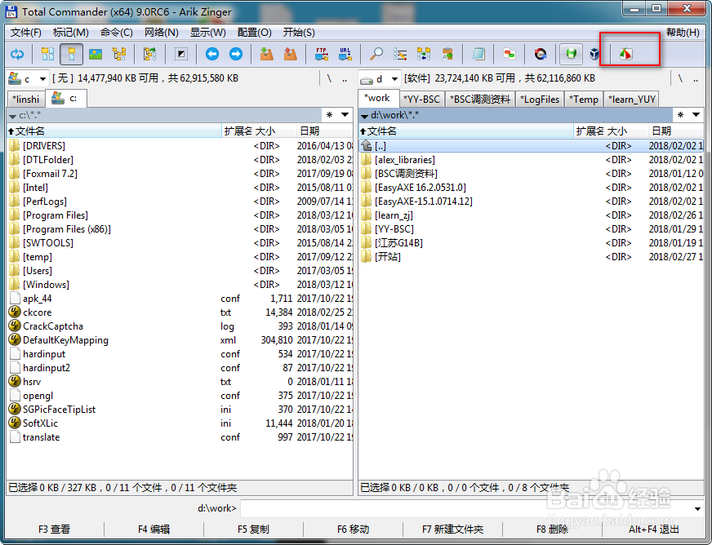The width and height of the screenshot is (712, 545).
Task: Open the 网络(N) menu
Action: pyautogui.click(x=161, y=33)
